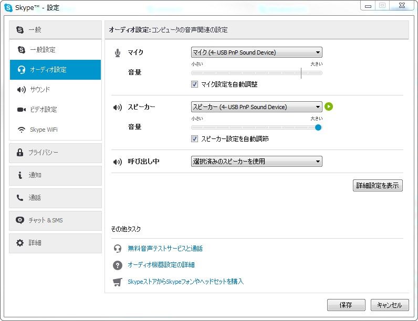Click the headset icon for オーディオ設定
Screen dimensions: 418x321
[x=22, y=70]
